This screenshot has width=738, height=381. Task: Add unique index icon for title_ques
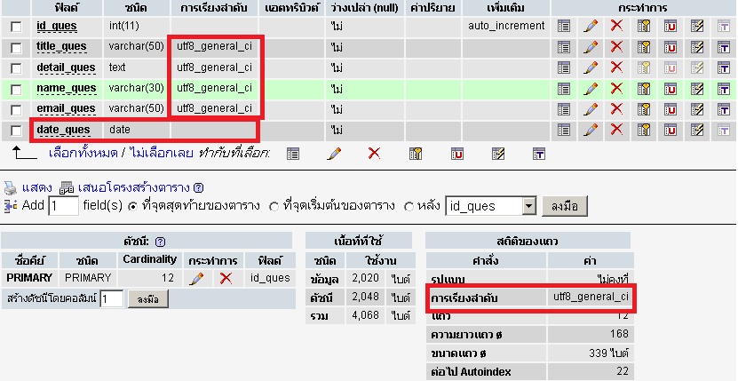tap(671, 46)
